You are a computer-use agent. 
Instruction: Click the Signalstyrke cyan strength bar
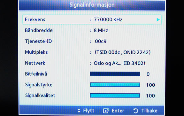click(115, 85)
